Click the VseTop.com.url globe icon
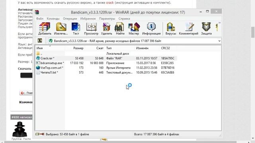This screenshot has width=255, height=143. tap(38, 68)
